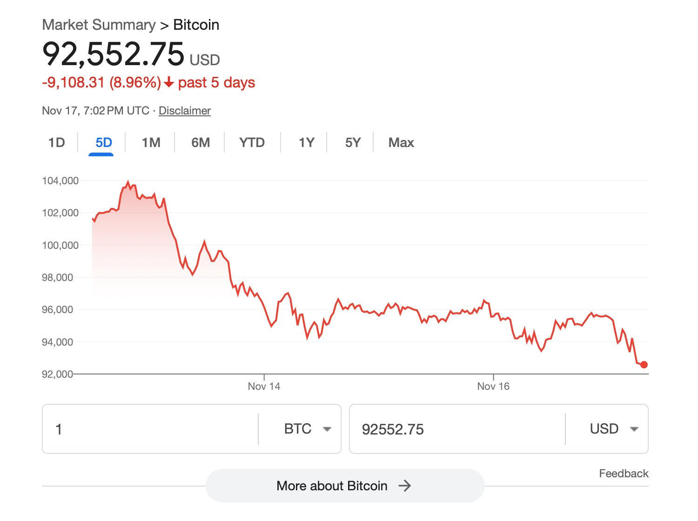The width and height of the screenshot is (698, 521).
Task: Show the Max time range chart
Action: [x=401, y=142]
